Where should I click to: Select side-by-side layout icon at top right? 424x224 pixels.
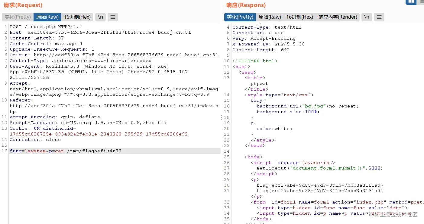(x=411, y=2)
